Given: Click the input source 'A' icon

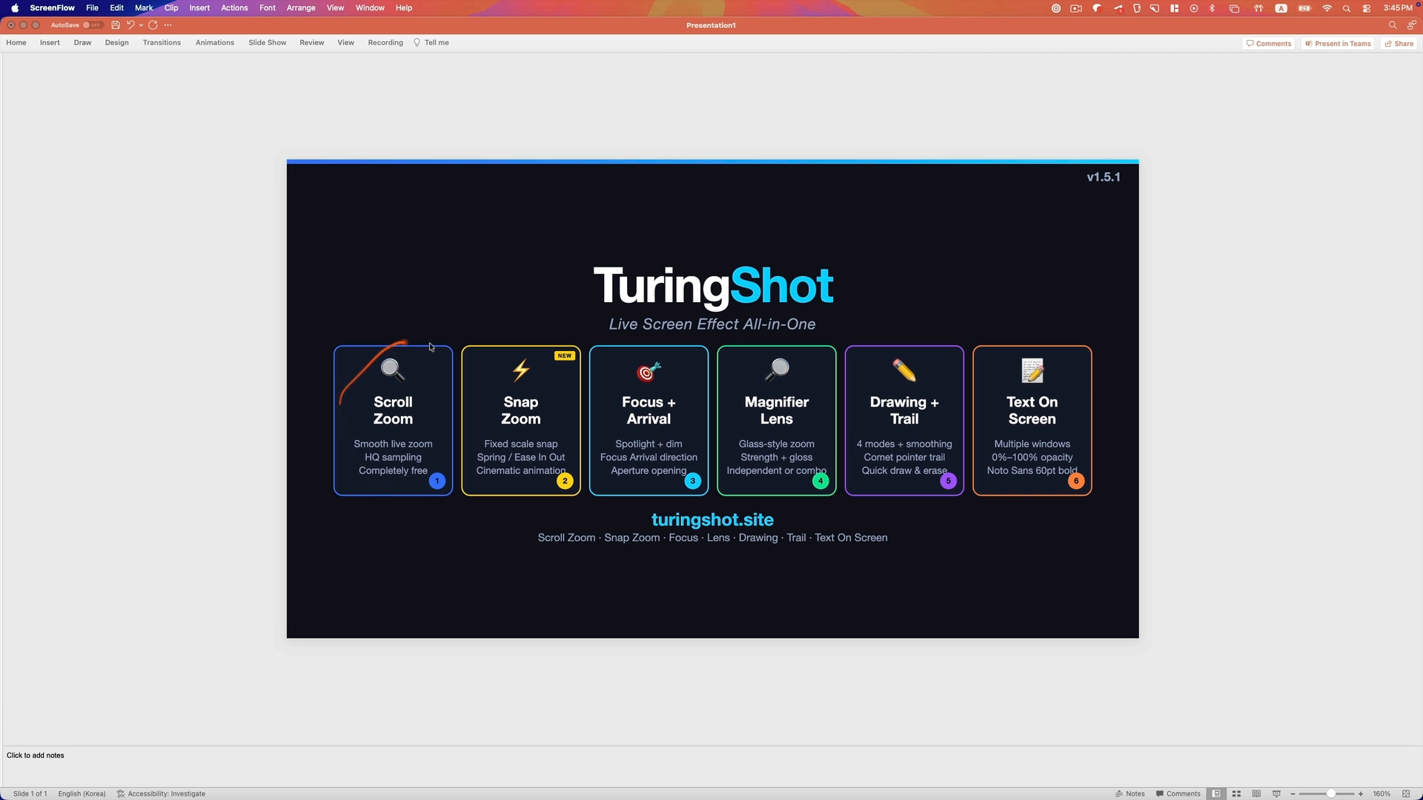Looking at the screenshot, I should tap(1281, 8).
